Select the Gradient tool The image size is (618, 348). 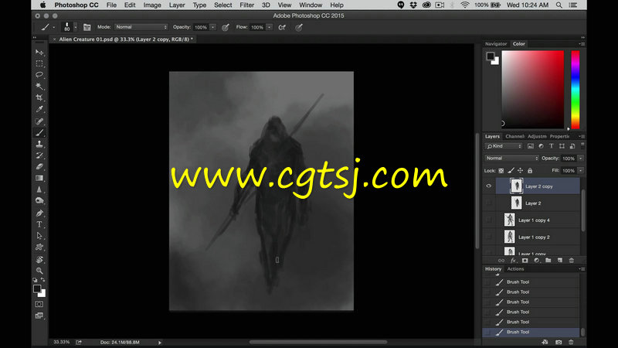39,178
